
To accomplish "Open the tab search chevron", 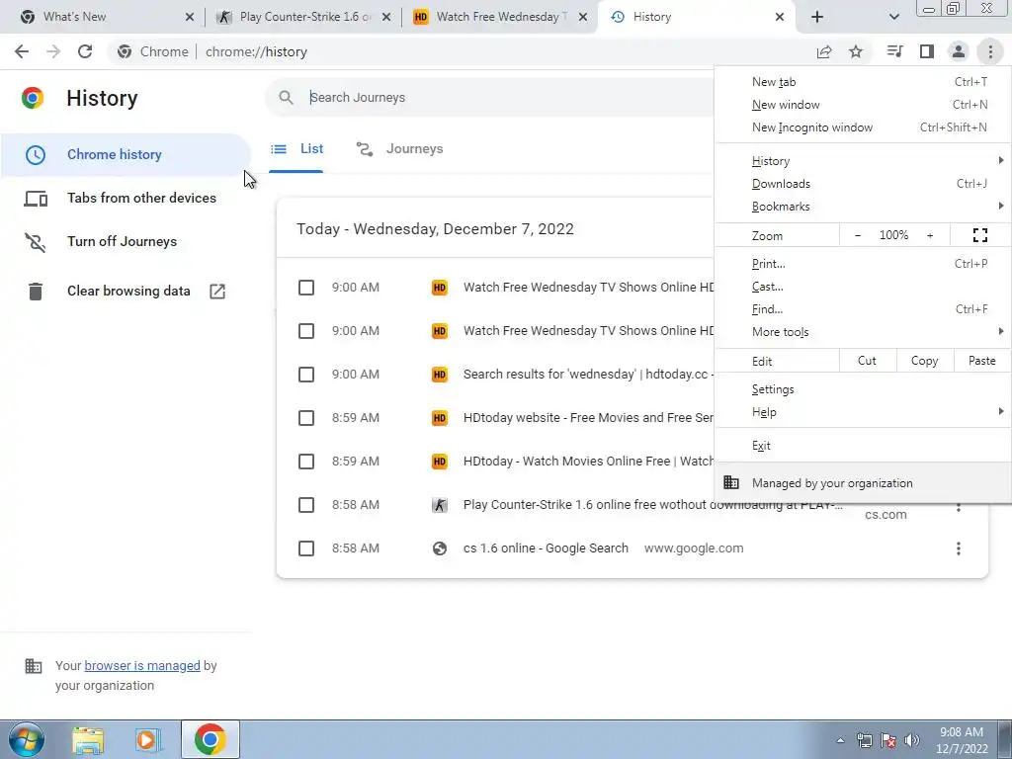I will tap(893, 17).
